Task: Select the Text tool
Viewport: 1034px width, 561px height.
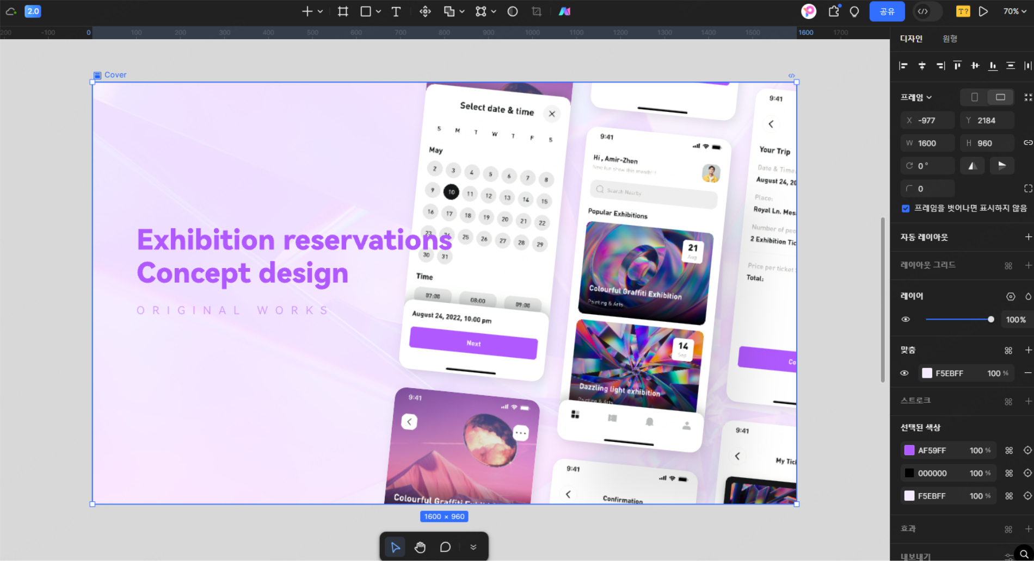Action: tap(396, 11)
